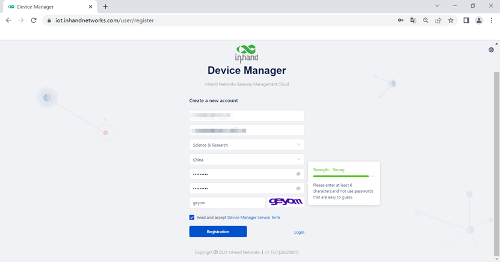Show the confirm password with eye icon
Screen dimensions: 500x262
click(x=298, y=188)
